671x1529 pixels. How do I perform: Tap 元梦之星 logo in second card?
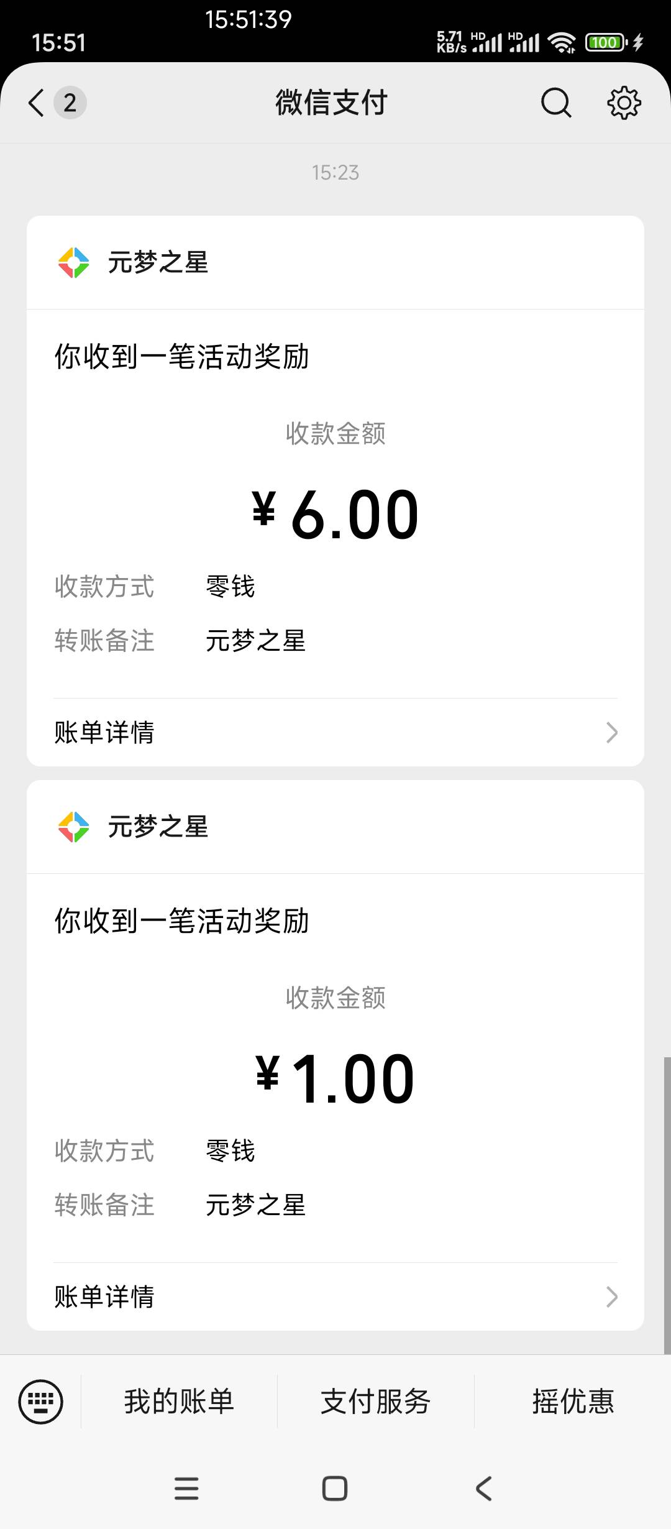(x=73, y=827)
